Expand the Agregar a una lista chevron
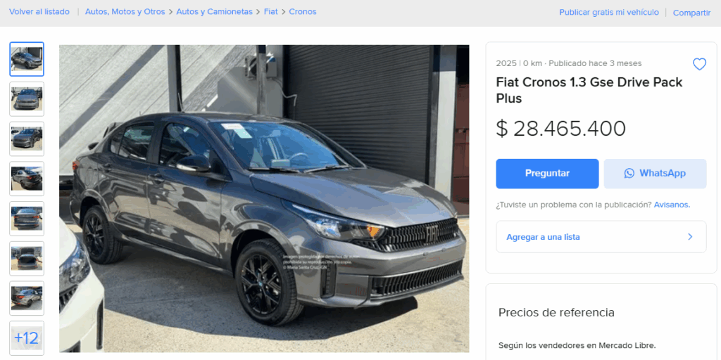 point(690,237)
